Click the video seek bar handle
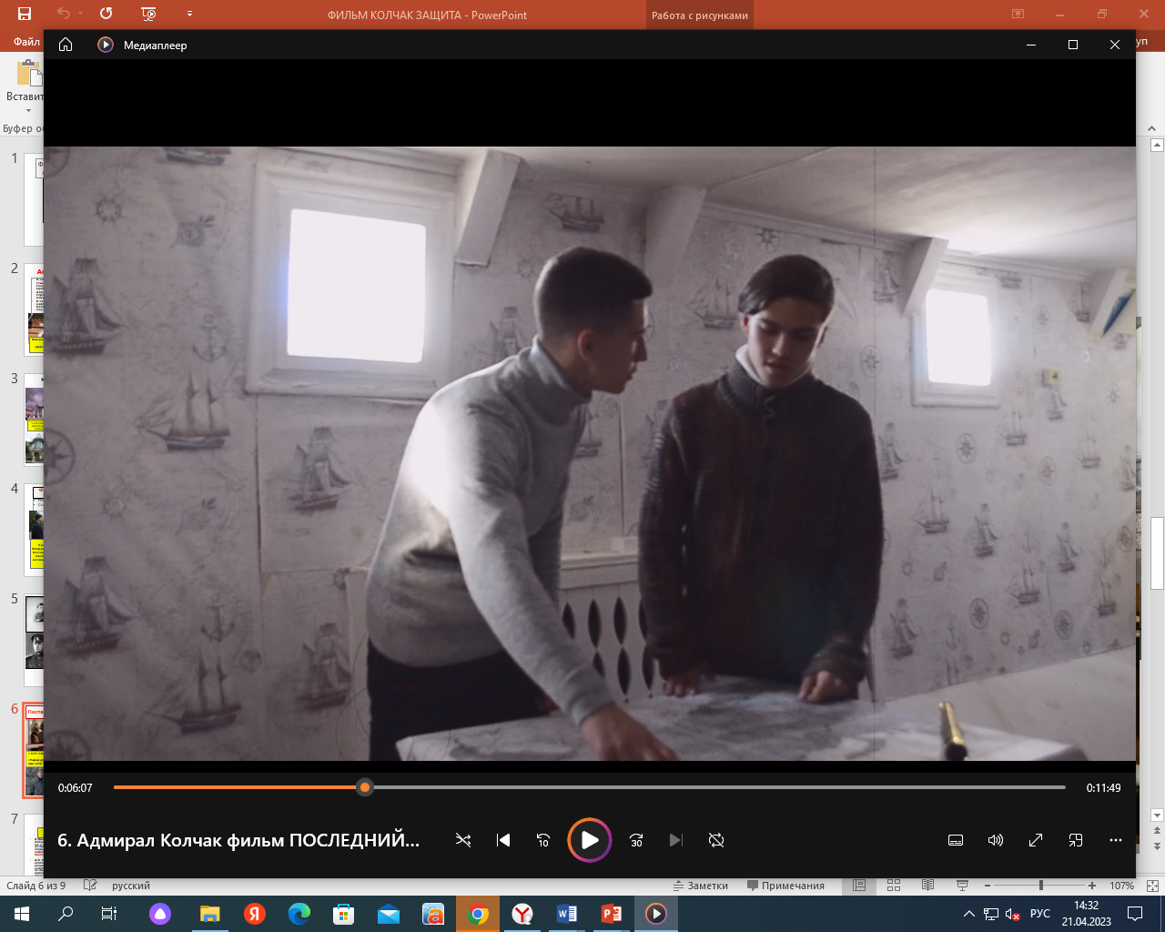The width and height of the screenshot is (1165, 932). click(x=365, y=787)
